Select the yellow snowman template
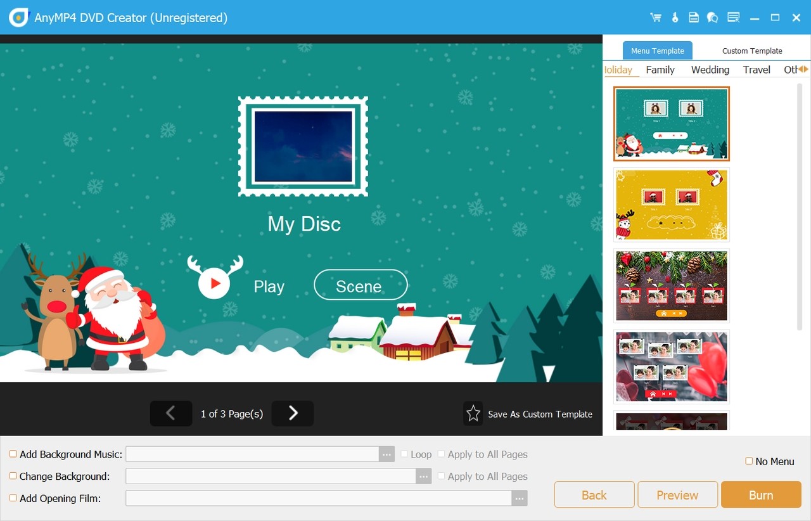The width and height of the screenshot is (811, 521). click(672, 205)
